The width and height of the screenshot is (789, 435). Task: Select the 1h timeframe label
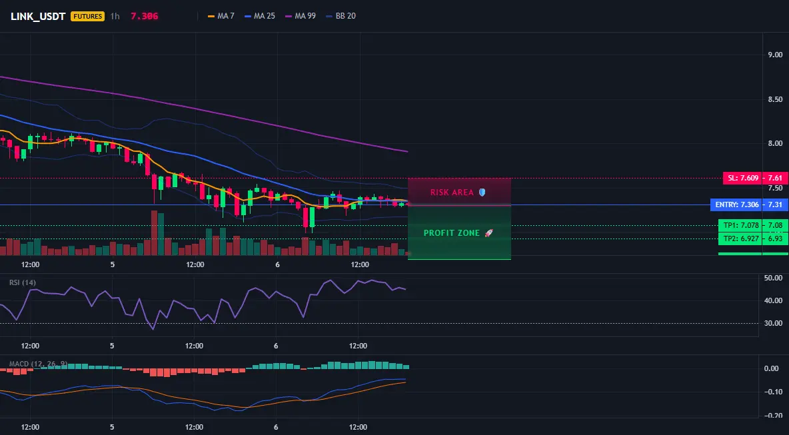pyautogui.click(x=115, y=16)
